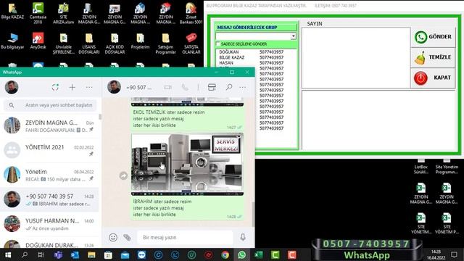Open the emoji picker

click(x=113, y=237)
